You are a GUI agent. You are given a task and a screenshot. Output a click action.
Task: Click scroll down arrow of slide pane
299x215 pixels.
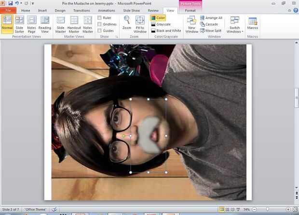click(297, 188)
